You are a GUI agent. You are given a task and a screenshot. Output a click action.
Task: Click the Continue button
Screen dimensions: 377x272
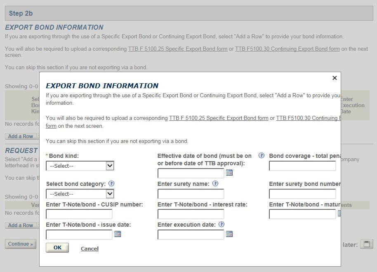[21, 244]
